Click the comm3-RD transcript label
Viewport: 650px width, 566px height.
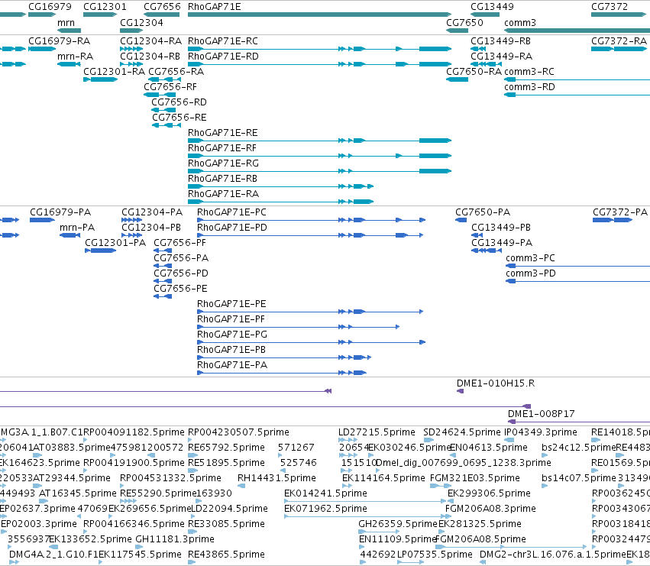pos(529,87)
